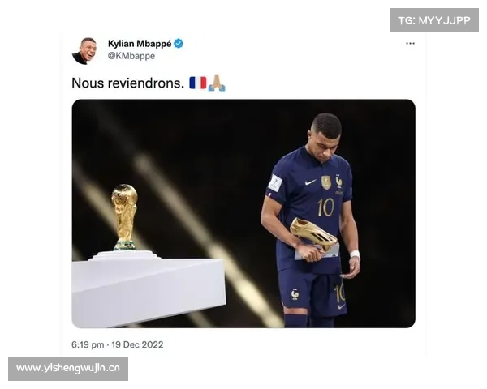Click the Nike swoosh on the jersey

(310, 182)
